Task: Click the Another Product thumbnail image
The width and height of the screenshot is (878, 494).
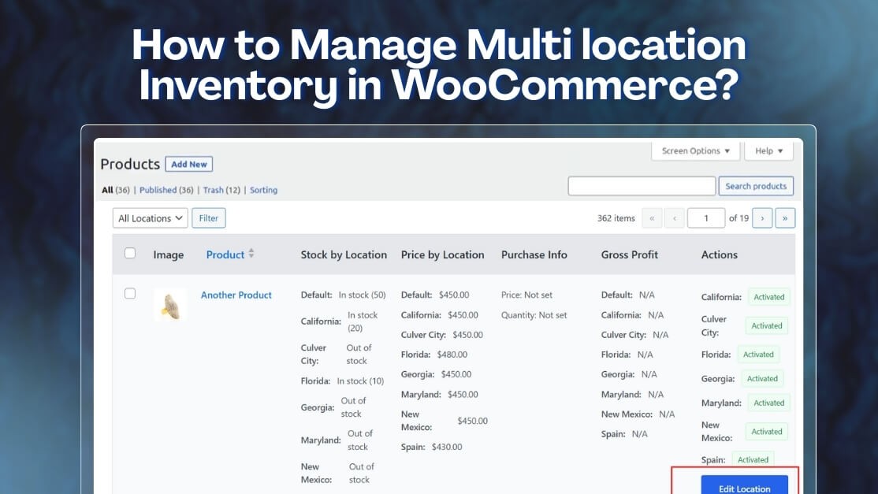Action: [171, 305]
